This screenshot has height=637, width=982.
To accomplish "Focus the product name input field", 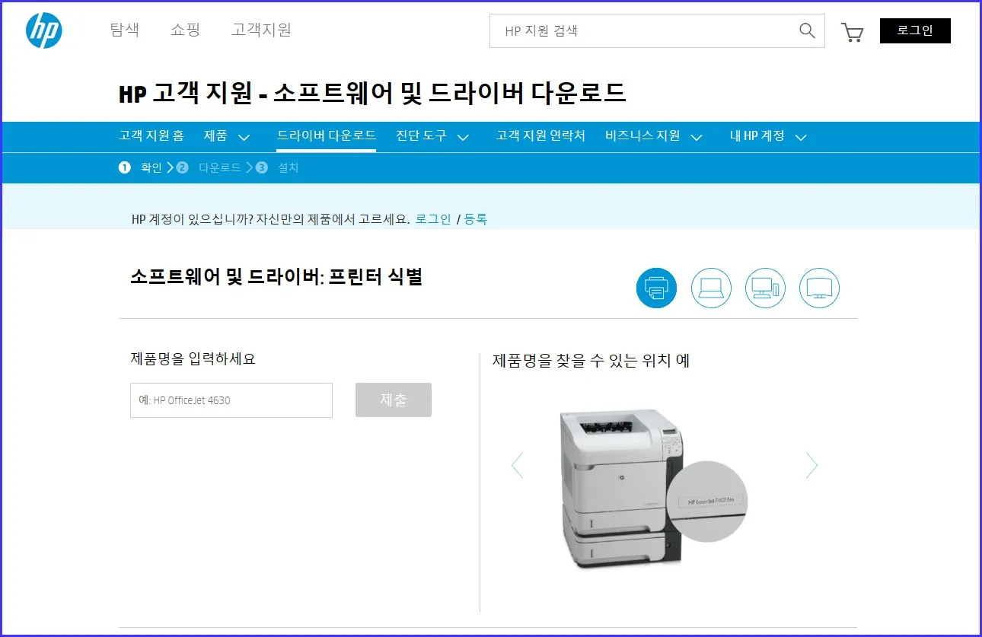I will tap(231, 400).
